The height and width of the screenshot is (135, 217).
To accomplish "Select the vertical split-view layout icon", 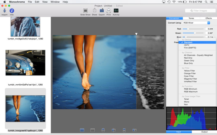I will tap(114, 130).
